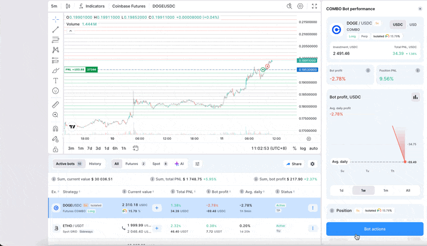This screenshot has height=246, width=427.
Task: Select the text annotation tool
Action: (56, 81)
